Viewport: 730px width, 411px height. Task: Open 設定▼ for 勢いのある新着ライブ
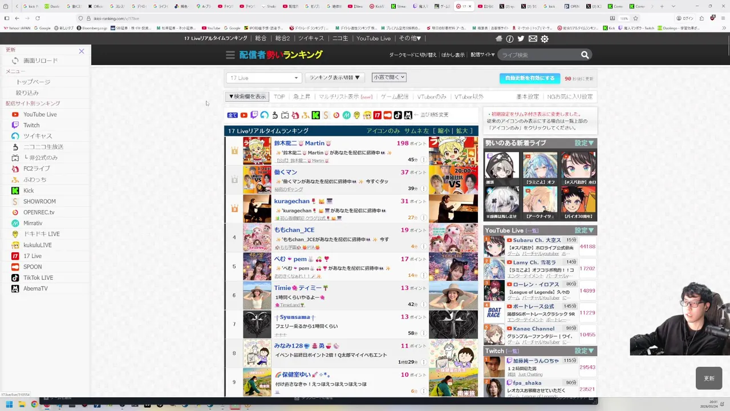[585, 143]
